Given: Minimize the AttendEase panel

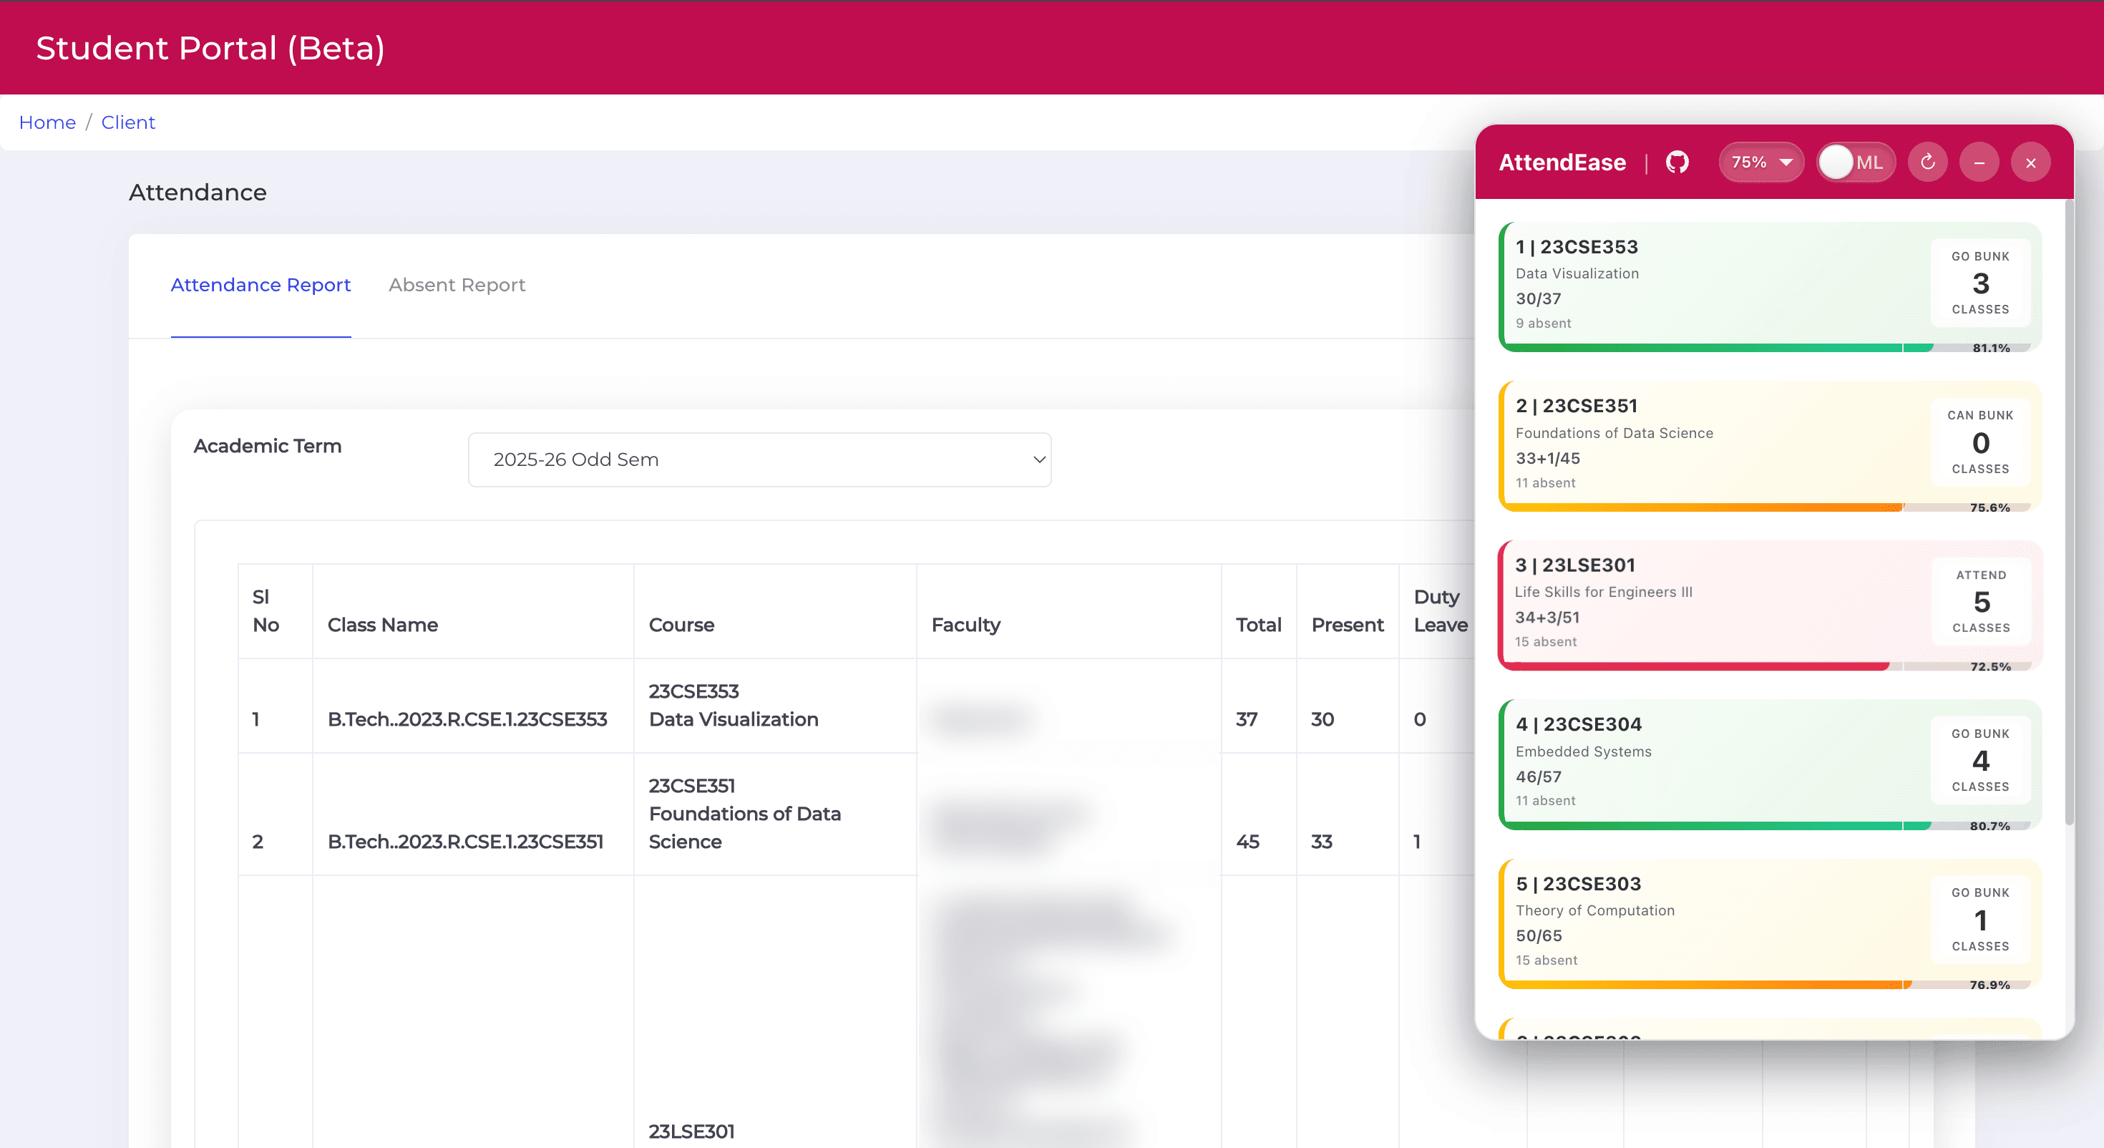Looking at the screenshot, I should (x=1979, y=162).
